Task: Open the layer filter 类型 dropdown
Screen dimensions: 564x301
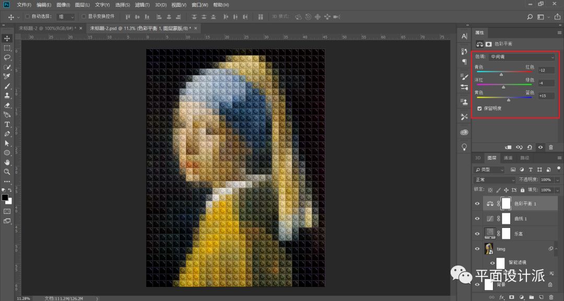Action: [489, 170]
